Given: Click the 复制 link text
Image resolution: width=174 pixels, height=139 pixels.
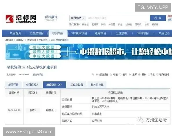Looking at the screenshot, I should [144, 75].
